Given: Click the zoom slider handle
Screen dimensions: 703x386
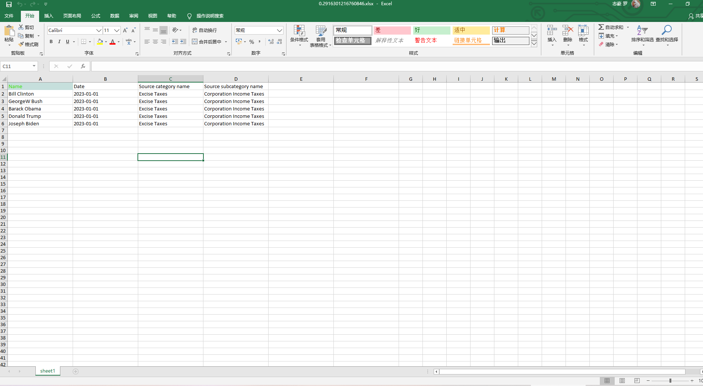Looking at the screenshot, I should pyautogui.click(x=670, y=380).
